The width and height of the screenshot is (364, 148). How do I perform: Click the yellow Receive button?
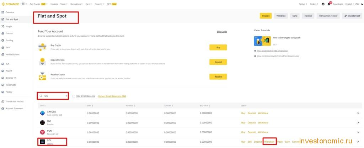218,77
